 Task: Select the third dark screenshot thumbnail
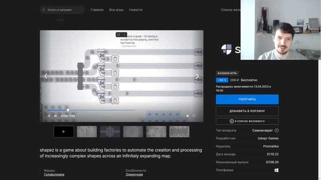[110, 131]
